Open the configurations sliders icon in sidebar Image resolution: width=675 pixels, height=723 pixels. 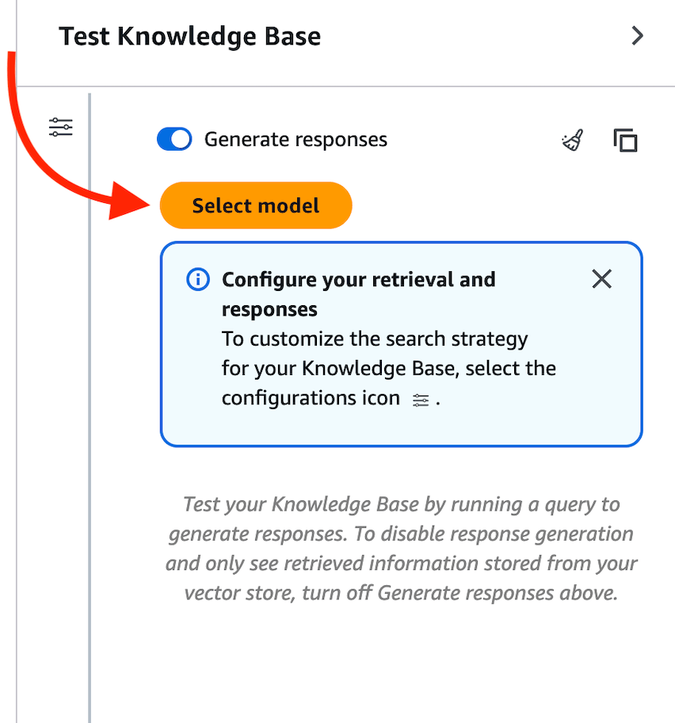click(60, 127)
